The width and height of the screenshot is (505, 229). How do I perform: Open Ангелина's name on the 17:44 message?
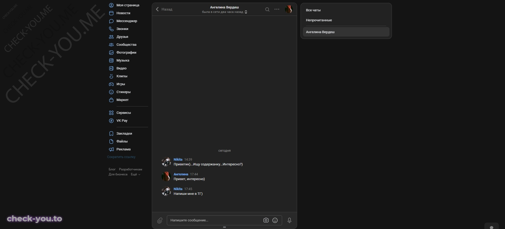[x=181, y=174]
